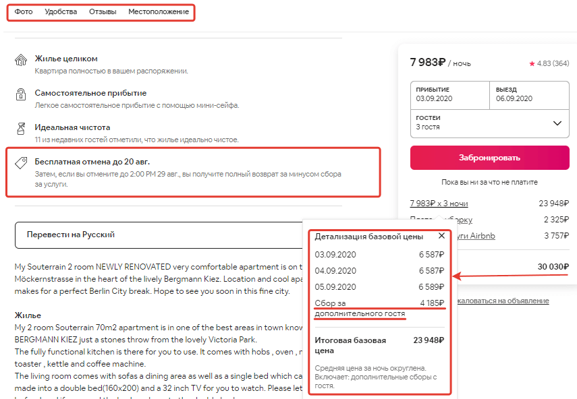Click the 7 983₽ x 3 ночи link

(439, 204)
